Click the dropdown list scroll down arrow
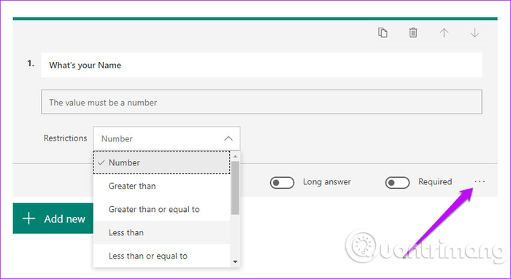This screenshot has width=511, height=279. (235, 262)
